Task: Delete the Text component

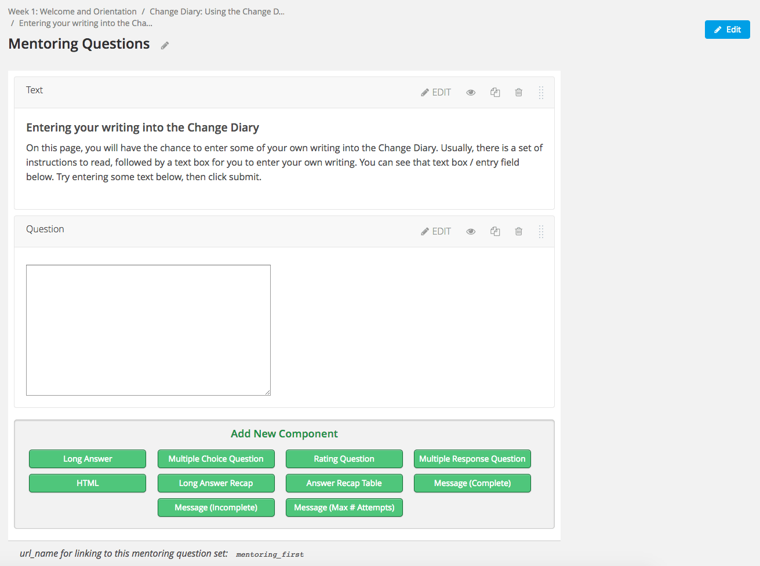Action: 518,92
